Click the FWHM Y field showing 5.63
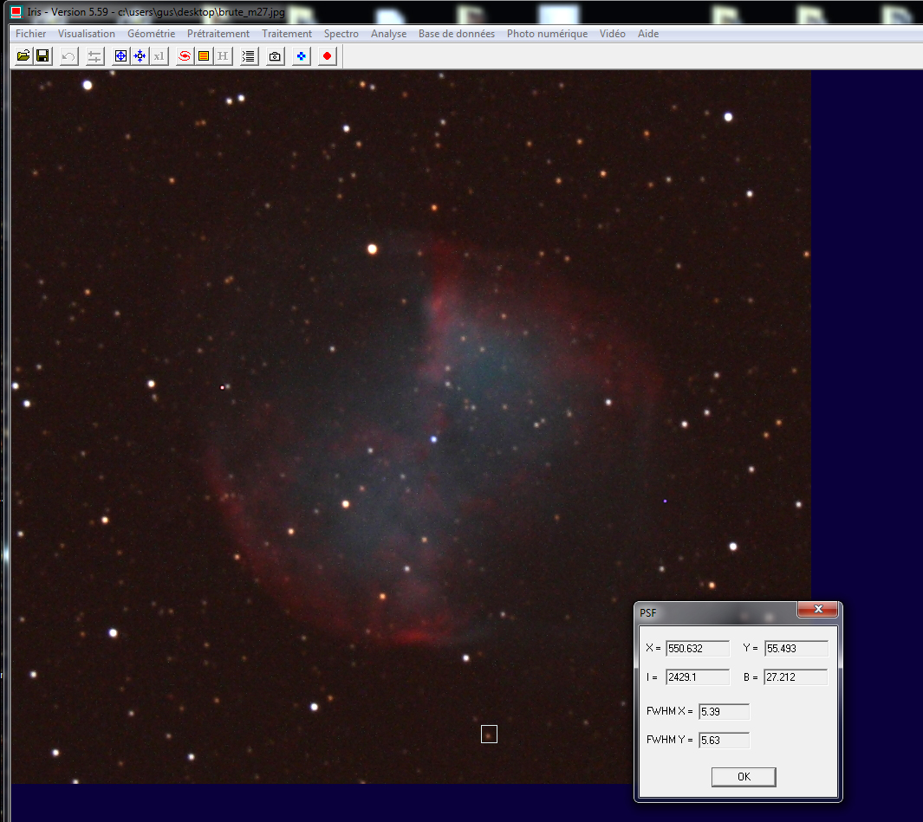Screen dimensions: 923x822 724,741
